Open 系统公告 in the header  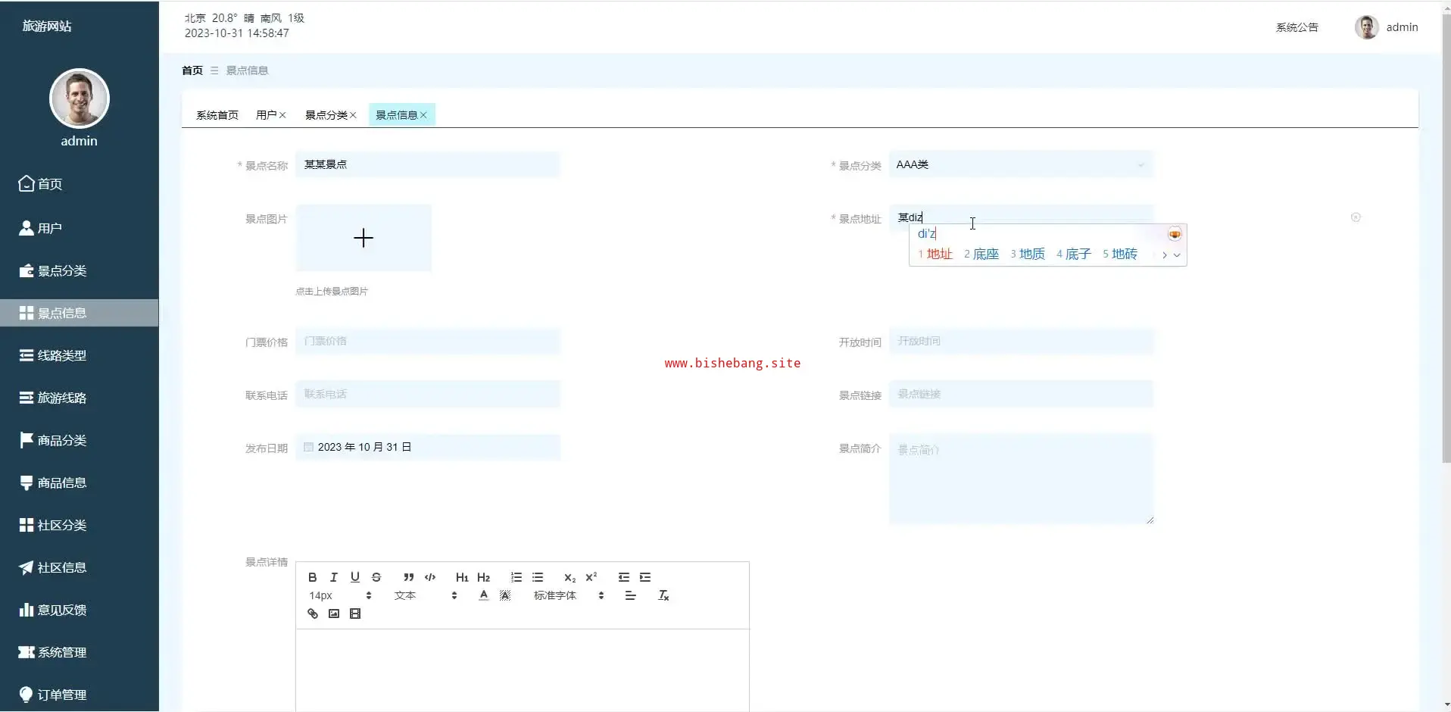pos(1297,27)
